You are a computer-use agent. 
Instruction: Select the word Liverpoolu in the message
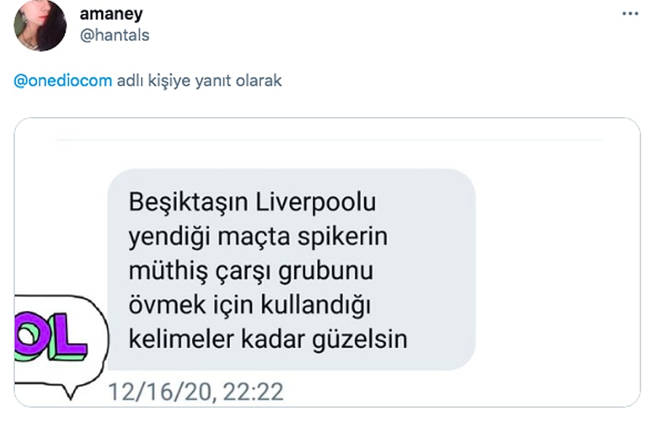click(x=315, y=202)
